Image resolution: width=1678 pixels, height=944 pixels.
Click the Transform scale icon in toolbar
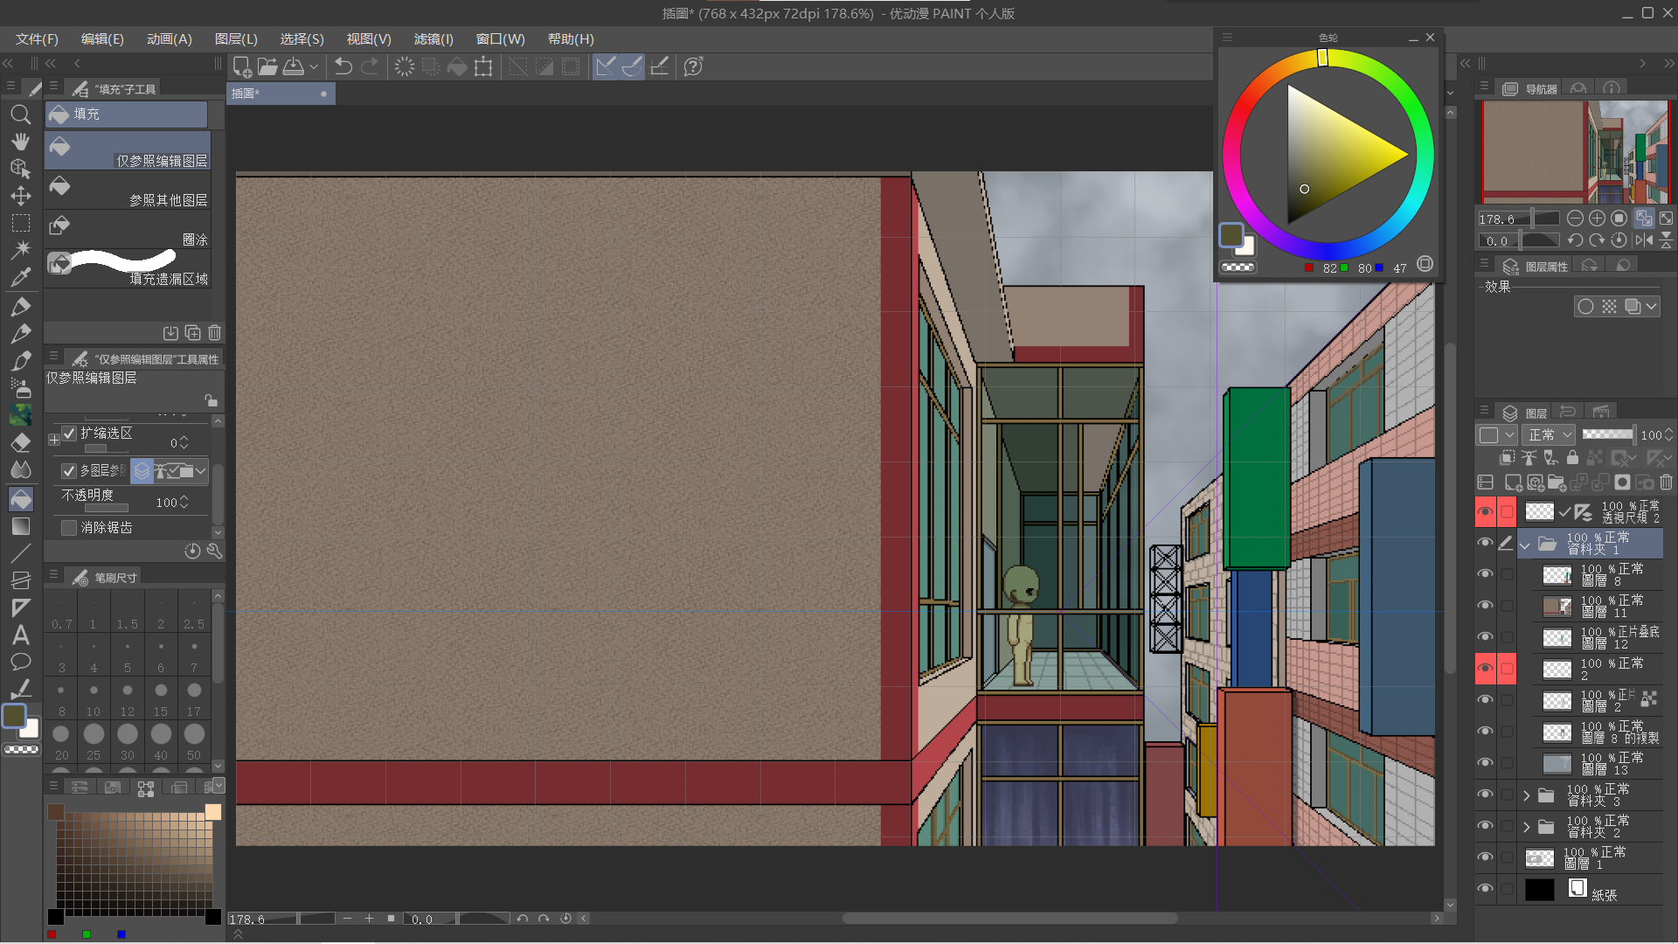483,66
